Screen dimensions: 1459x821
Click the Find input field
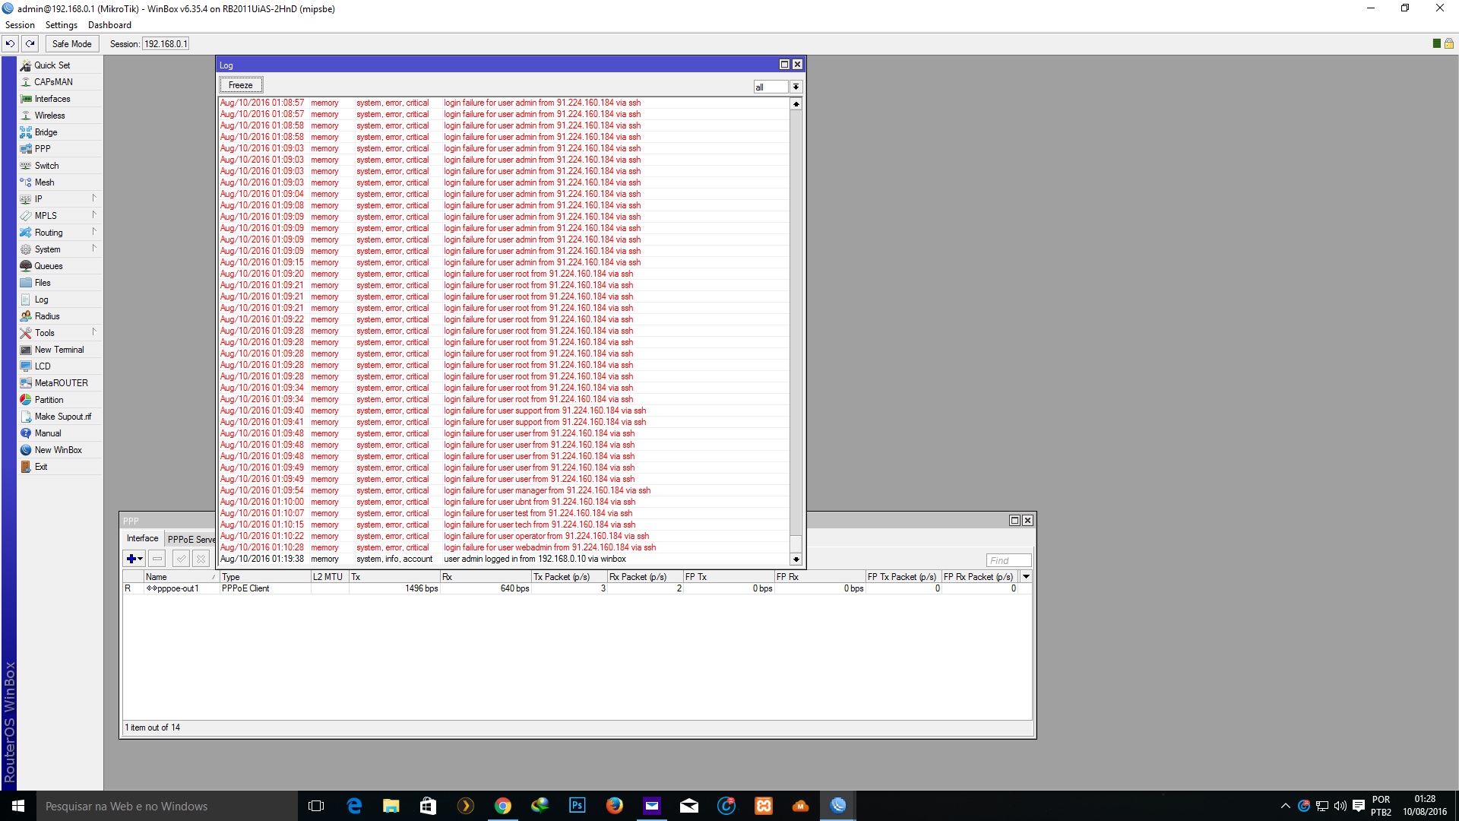pyautogui.click(x=1008, y=560)
